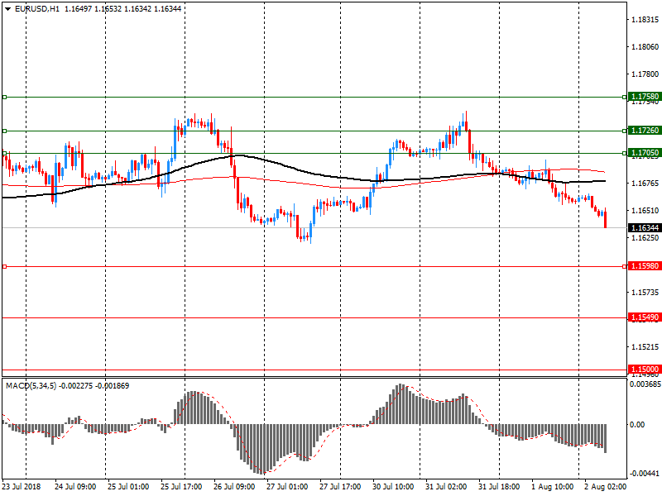Click the dropdown triangle beside EURUSD,H1
662x496 pixels.
(x=7, y=8)
